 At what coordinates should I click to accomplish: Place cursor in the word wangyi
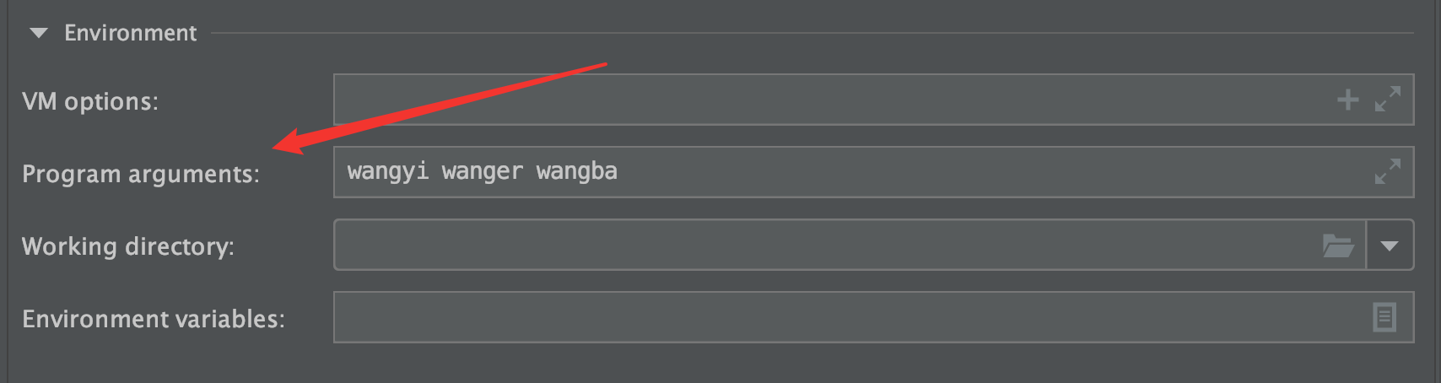[x=388, y=172]
